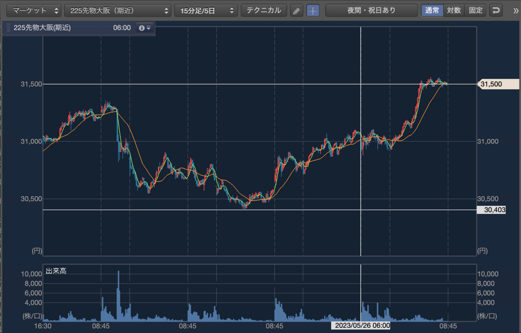Click the テクニカル button
The height and width of the screenshot is (333, 521).
pyautogui.click(x=264, y=10)
